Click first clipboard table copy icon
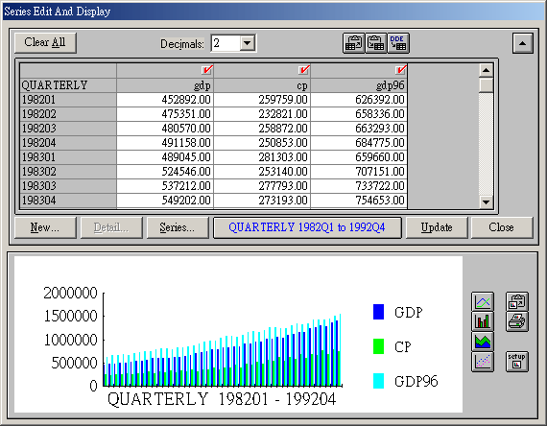 tap(354, 43)
